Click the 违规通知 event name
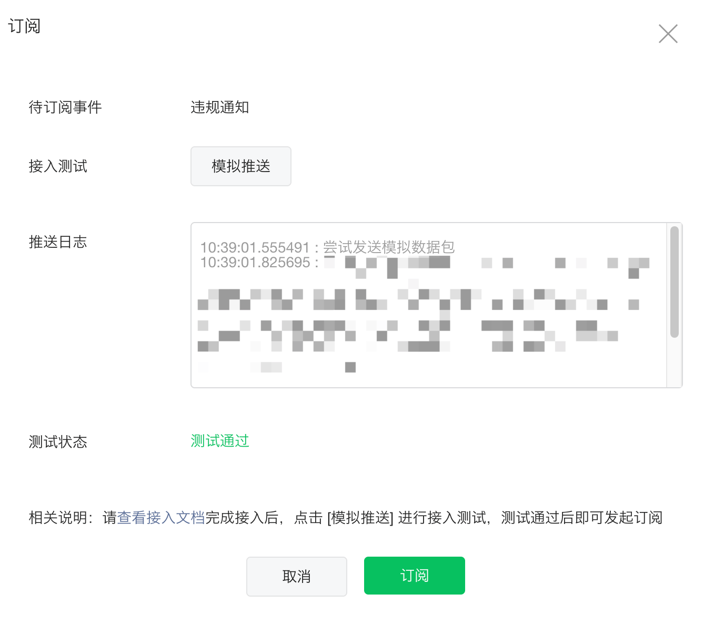704x624 pixels. click(x=219, y=107)
